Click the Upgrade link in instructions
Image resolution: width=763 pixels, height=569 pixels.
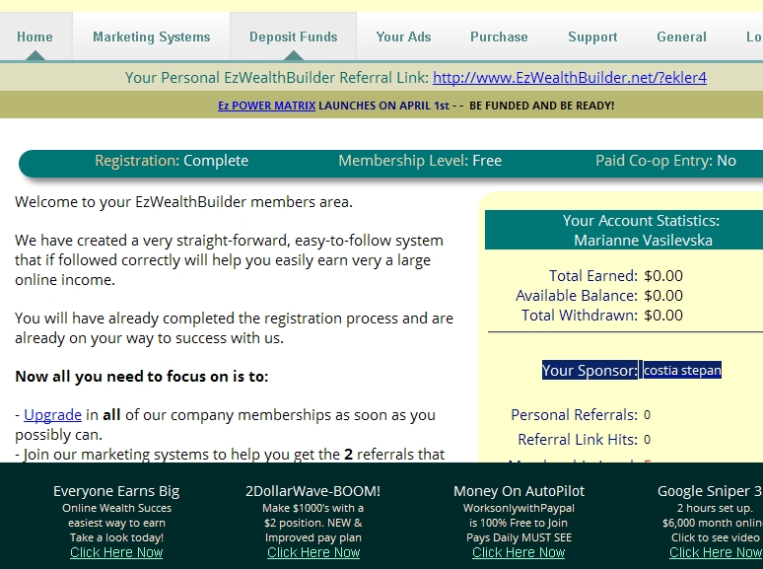(x=52, y=415)
